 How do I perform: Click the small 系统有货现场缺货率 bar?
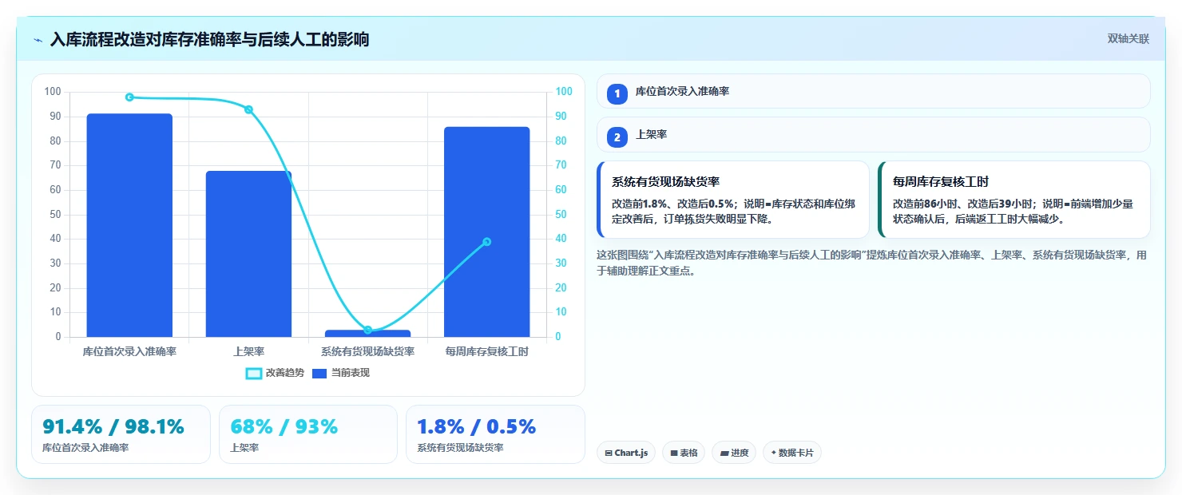(367, 334)
